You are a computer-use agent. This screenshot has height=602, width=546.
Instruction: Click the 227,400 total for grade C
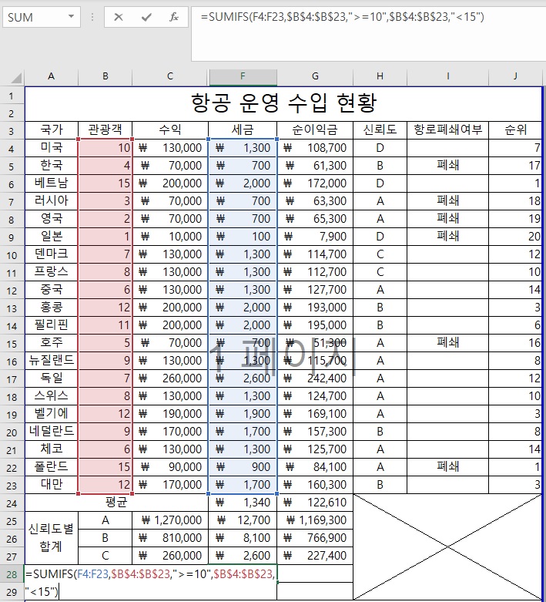(x=315, y=556)
